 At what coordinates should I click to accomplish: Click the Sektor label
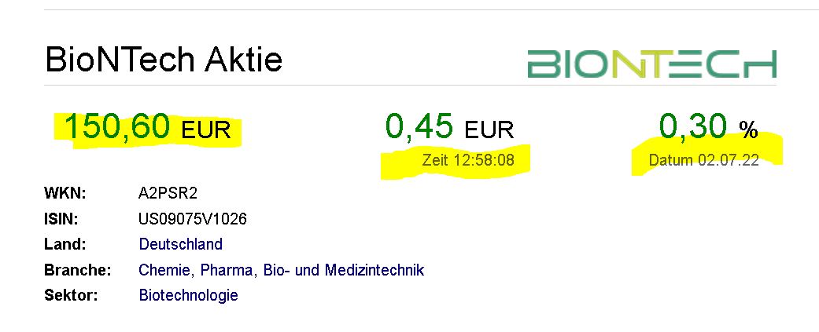[x=71, y=296]
